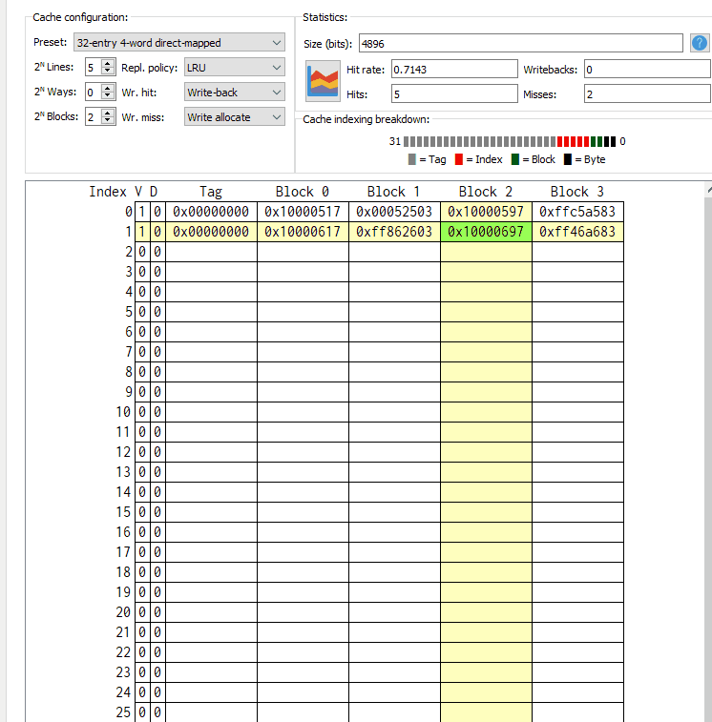
Task: Click the Size (bits) field showing 4896
Action: [x=521, y=43]
